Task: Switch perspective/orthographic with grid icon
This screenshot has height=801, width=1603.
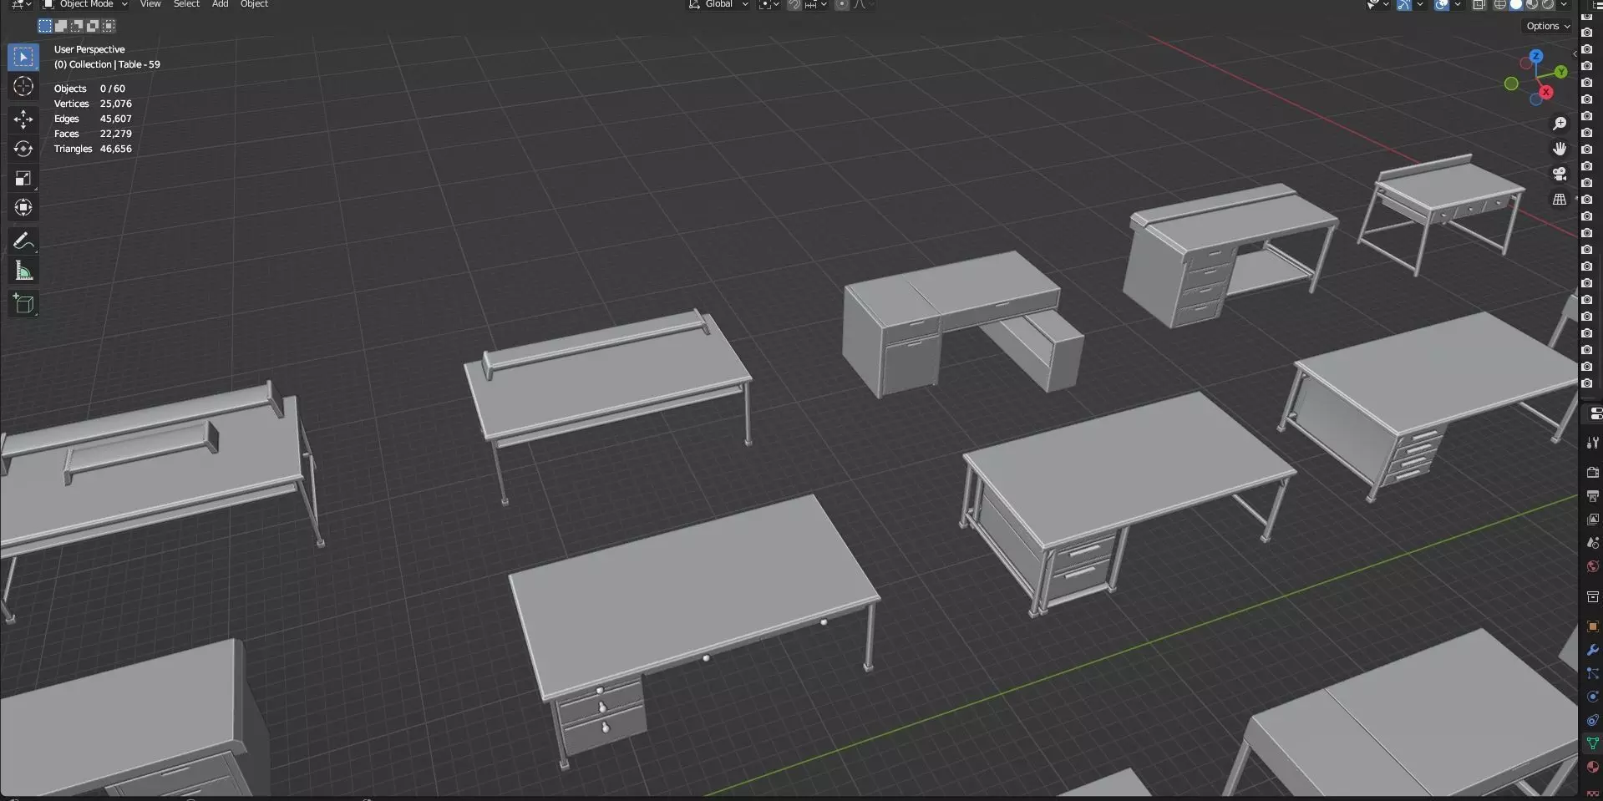Action: [1560, 199]
